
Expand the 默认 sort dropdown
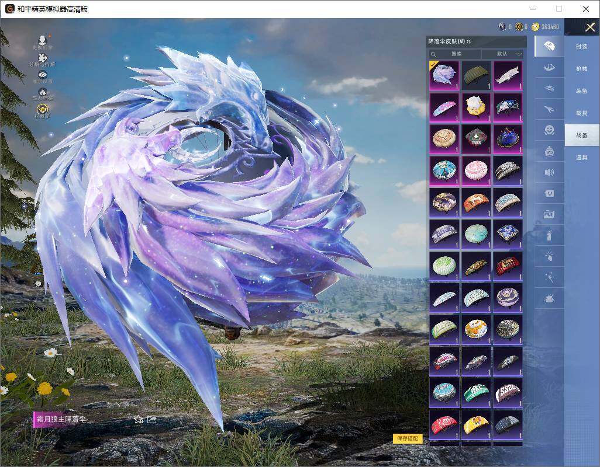(503, 54)
